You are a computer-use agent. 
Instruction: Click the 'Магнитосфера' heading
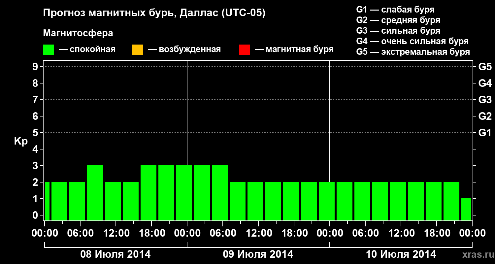point(78,33)
